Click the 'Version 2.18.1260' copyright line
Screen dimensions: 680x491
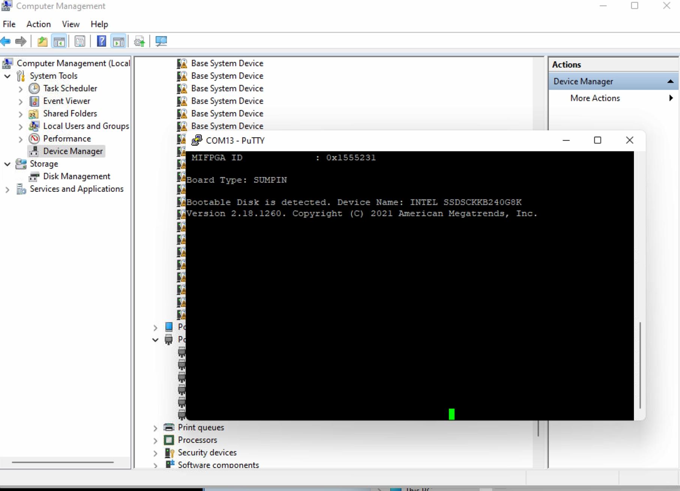tap(362, 214)
